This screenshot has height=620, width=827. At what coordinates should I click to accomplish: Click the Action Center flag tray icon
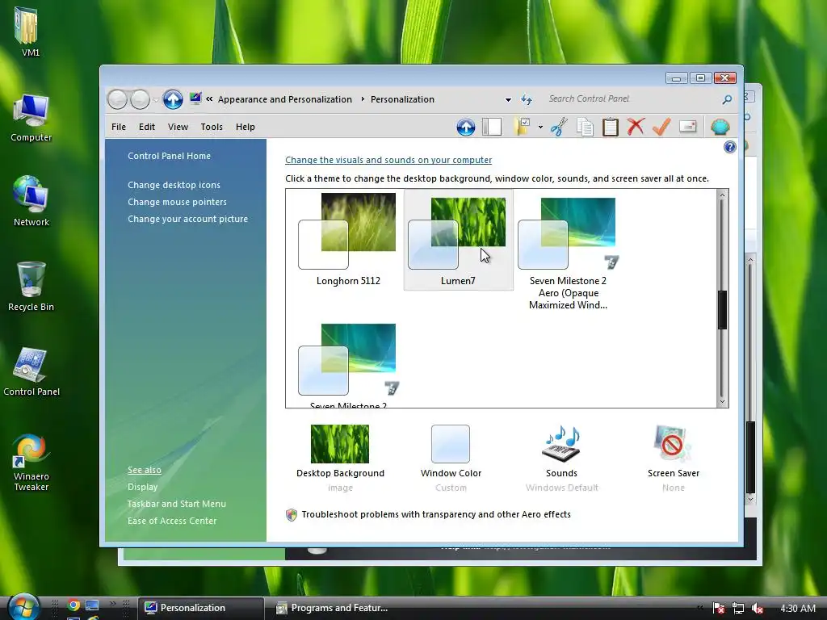point(718,609)
